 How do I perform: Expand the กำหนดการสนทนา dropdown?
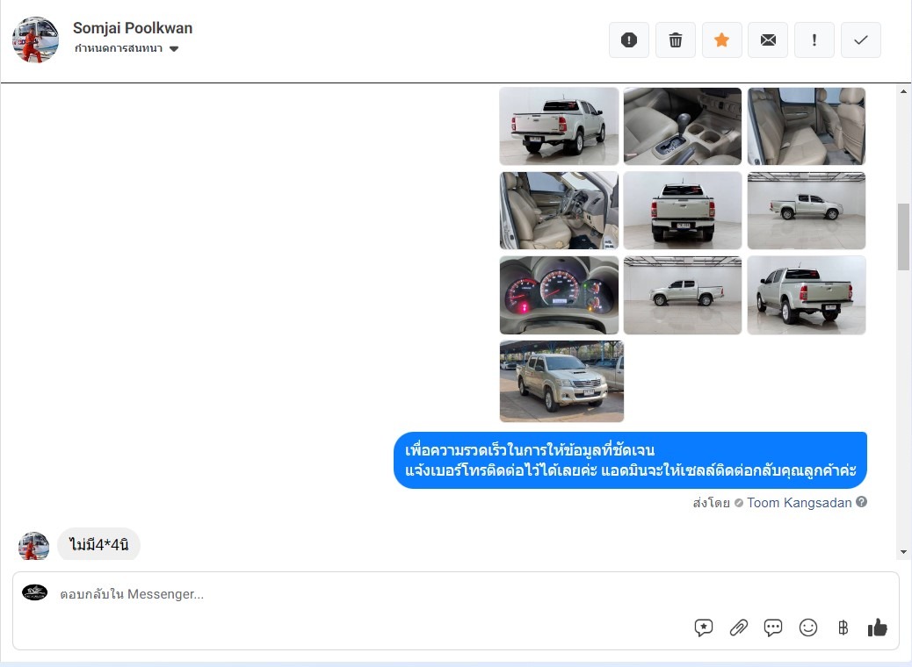[x=127, y=48]
